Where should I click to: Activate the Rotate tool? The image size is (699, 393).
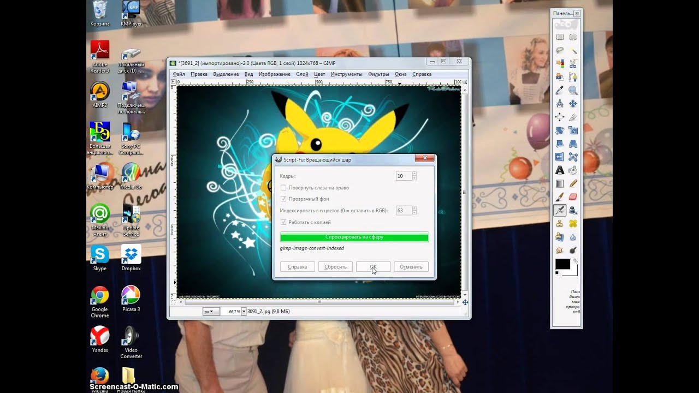560,130
